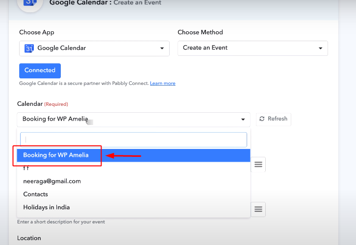This screenshot has width=356, height=245.
Task: Click lower hamburger menu icon near description field
Action: click(x=258, y=209)
